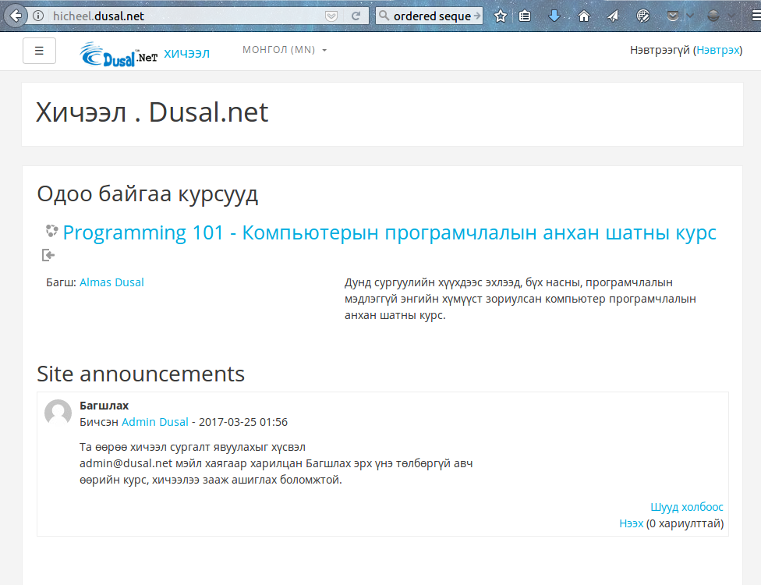761x585 pixels.
Task: Click the course icon beside Programming 101
Action: pos(52,231)
